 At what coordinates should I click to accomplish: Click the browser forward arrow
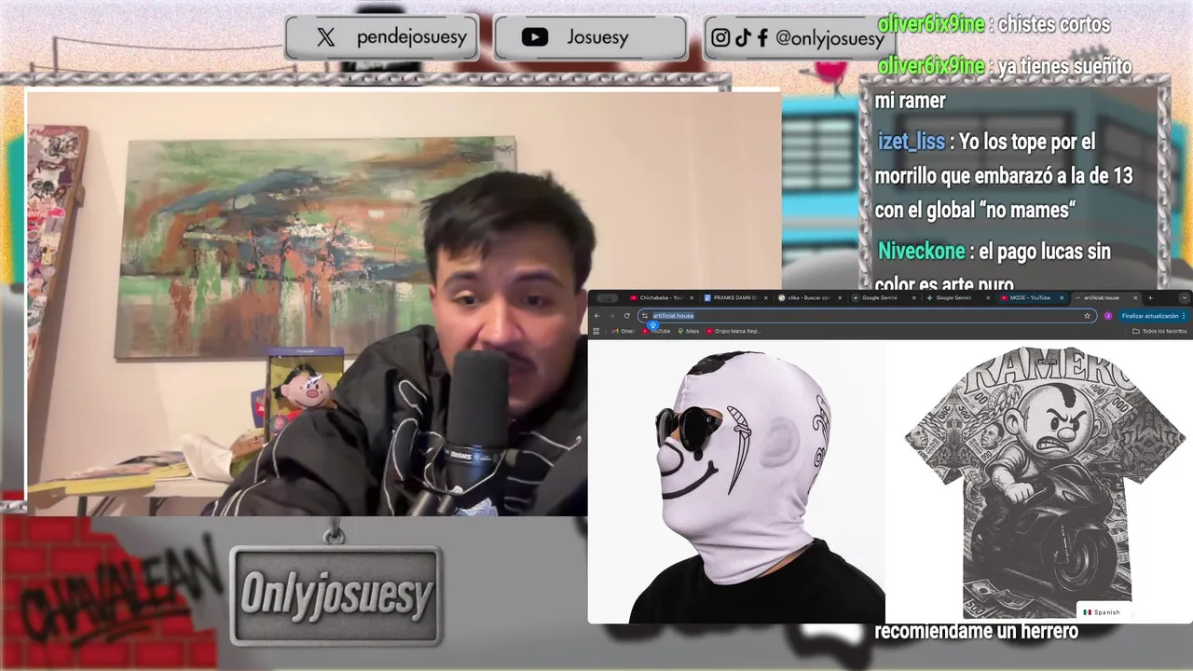point(611,316)
